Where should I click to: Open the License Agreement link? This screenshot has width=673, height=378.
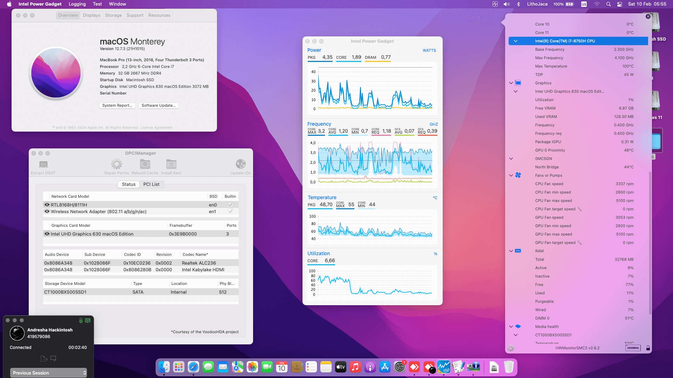pyautogui.click(x=156, y=128)
